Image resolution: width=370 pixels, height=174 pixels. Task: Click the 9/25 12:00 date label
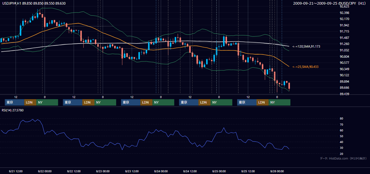tap(248, 171)
